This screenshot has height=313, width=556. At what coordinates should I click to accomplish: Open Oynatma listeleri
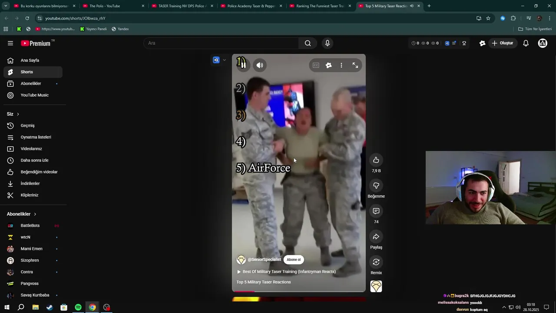point(33,137)
